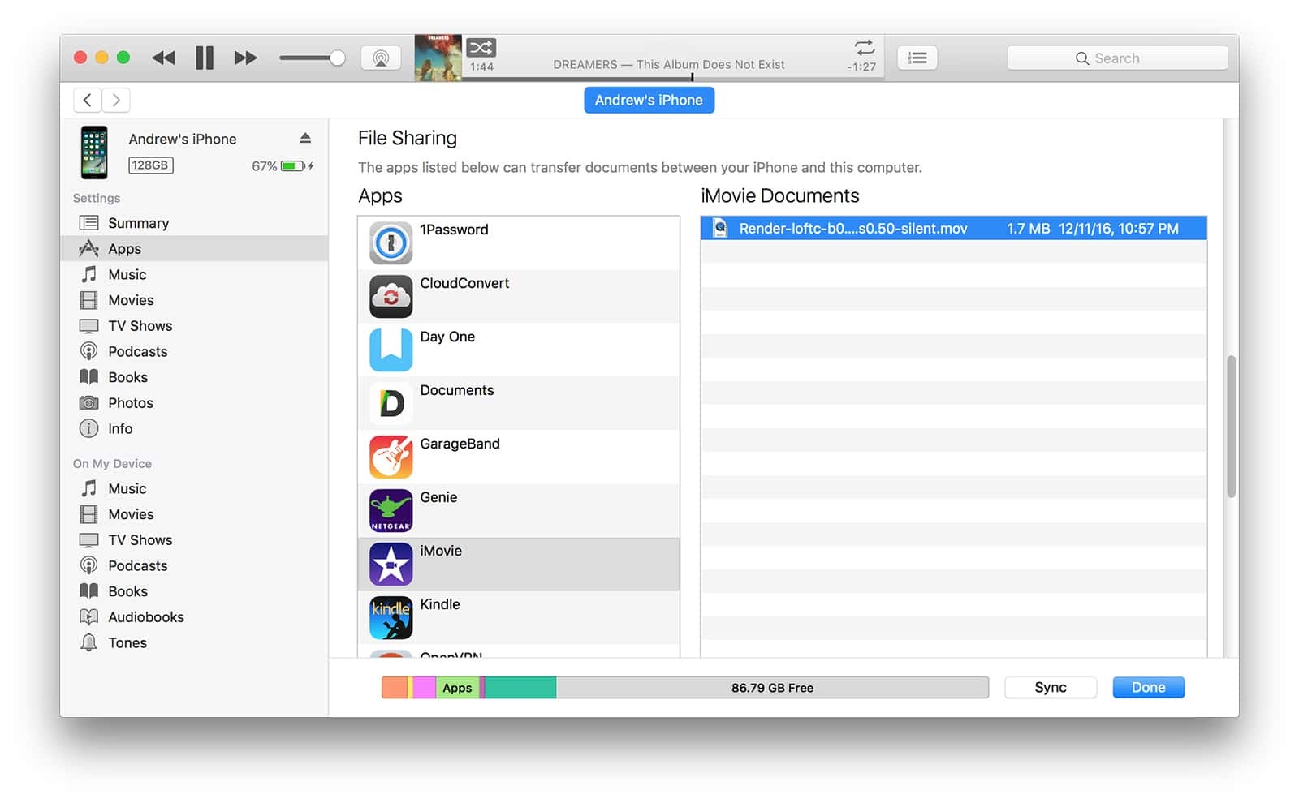This screenshot has width=1299, height=803.
Task: Select Apps in Settings sidebar
Action: (194, 248)
